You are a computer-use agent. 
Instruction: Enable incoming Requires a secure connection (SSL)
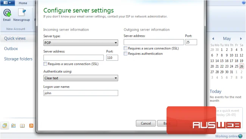45,64
